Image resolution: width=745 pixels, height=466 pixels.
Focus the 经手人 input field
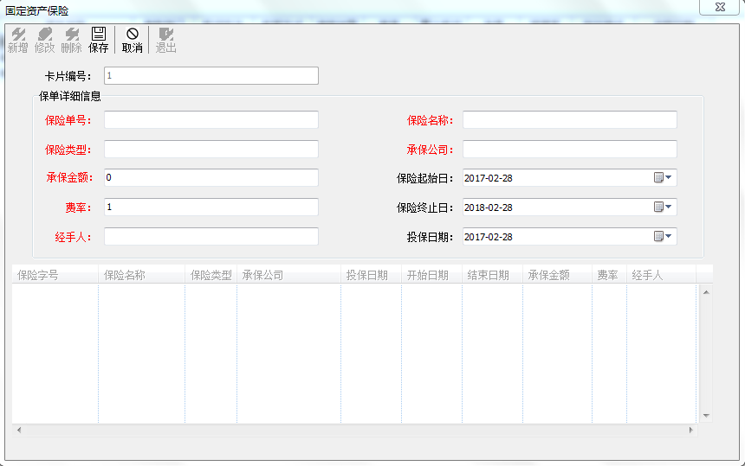pyautogui.click(x=211, y=237)
